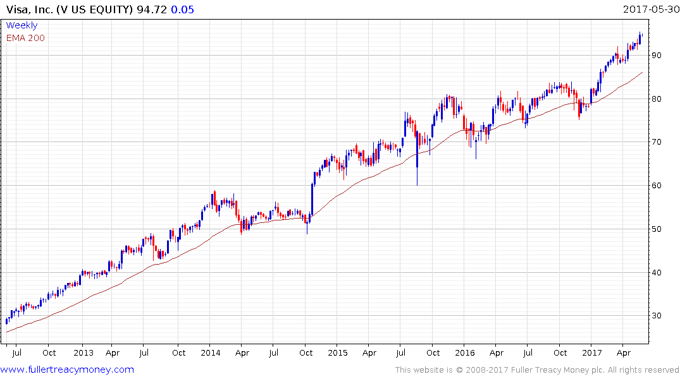Click the 2017 year axis label
The height and width of the screenshot is (379, 680).
(x=592, y=352)
